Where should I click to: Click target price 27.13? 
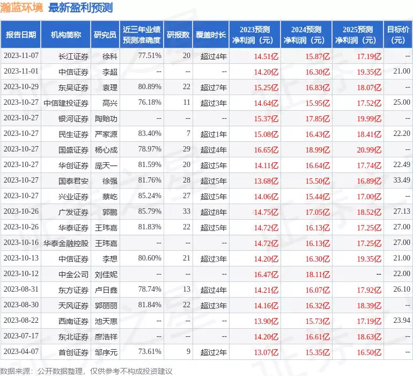pyautogui.click(x=402, y=211)
